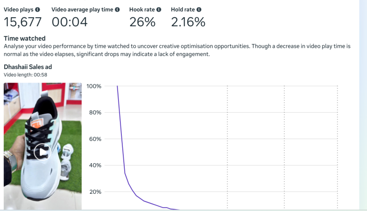The height and width of the screenshot is (211, 367).
Task: Click the Video plays info icon
Action: pyautogui.click(x=38, y=10)
